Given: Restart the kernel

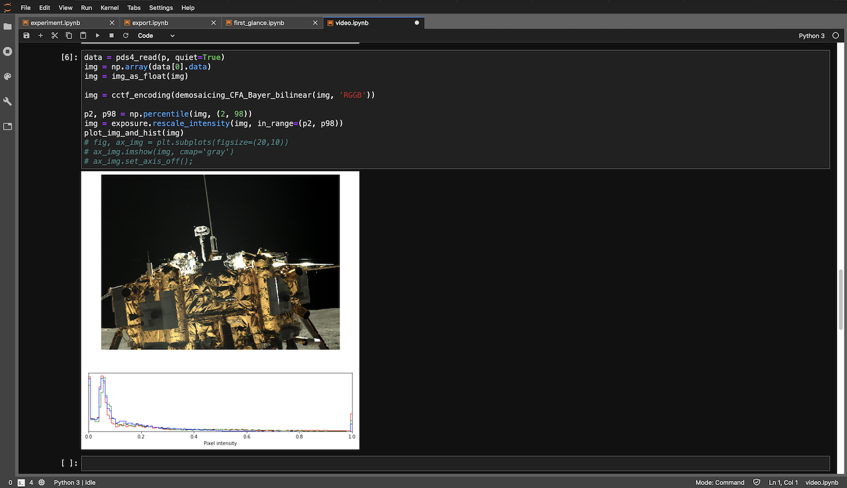Looking at the screenshot, I should [x=126, y=36].
